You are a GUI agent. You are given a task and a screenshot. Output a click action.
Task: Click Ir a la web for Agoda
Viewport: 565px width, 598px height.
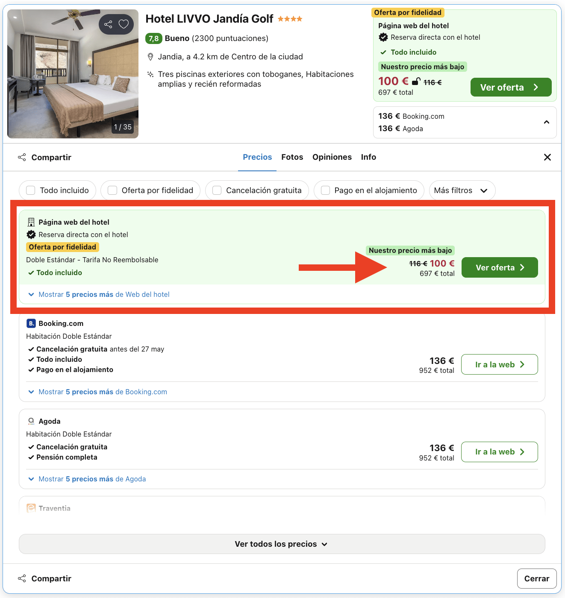tap(499, 452)
